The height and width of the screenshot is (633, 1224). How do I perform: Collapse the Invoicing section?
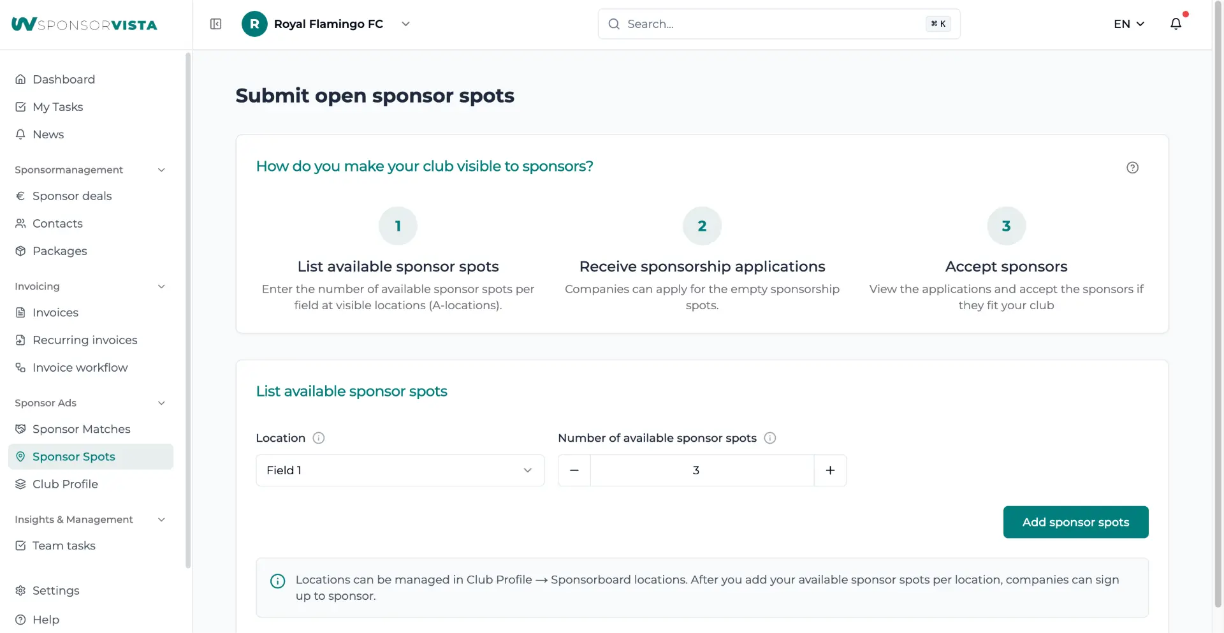coord(161,286)
